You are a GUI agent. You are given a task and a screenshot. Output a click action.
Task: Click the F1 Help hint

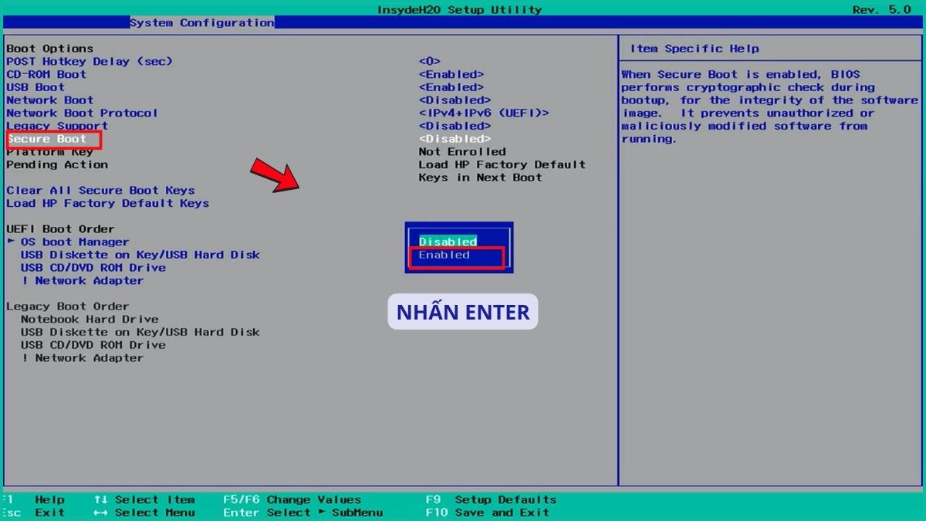click(x=34, y=499)
